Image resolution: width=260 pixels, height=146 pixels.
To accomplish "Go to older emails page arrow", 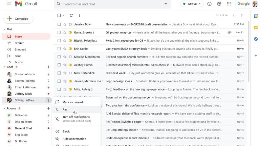I will pos(242,16).
